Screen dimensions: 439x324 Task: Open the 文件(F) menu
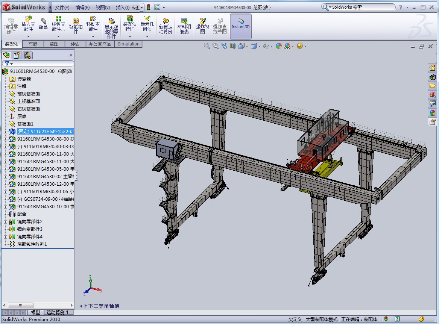[x=62, y=8]
